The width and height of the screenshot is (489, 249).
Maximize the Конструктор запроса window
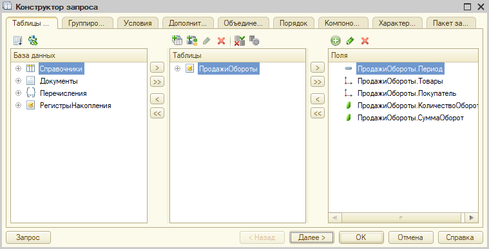(x=468, y=7)
